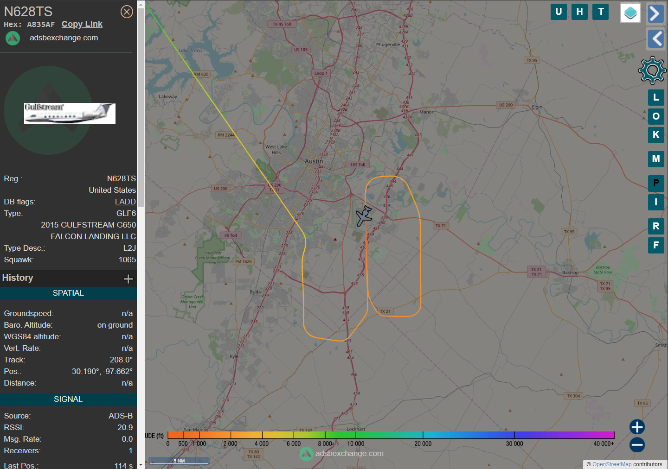
Task: Click the sidebar scrollbar down arrow
Action: click(141, 465)
